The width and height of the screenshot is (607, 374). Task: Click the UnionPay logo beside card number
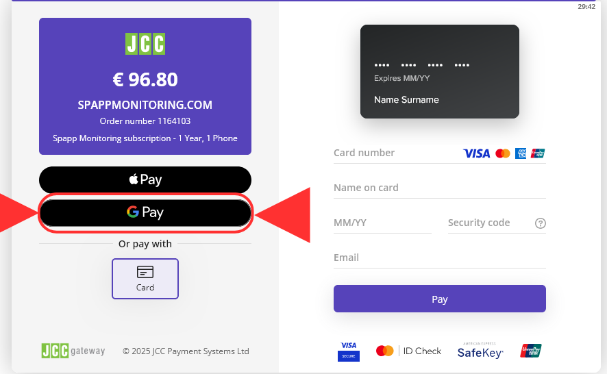pyautogui.click(x=538, y=153)
